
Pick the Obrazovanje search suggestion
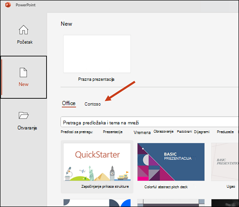[164, 132]
